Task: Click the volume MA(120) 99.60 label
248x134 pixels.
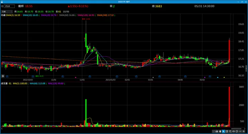Action: click(x=56, y=84)
